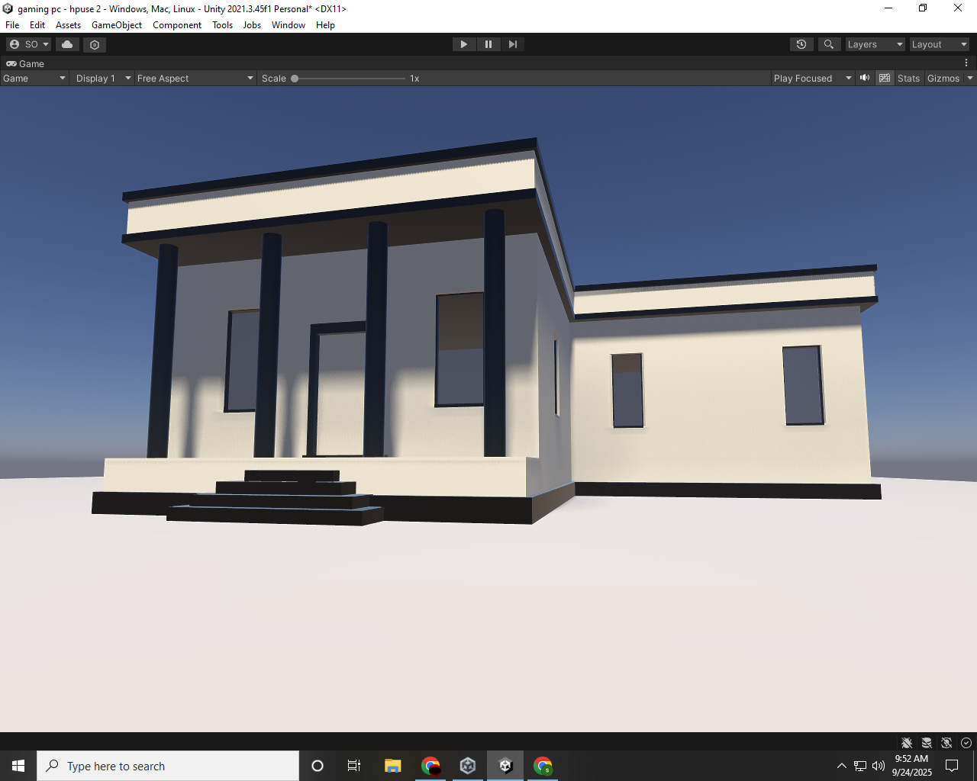This screenshot has height=781, width=977.
Task: Show hidden system tray icons
Action: 842,766
